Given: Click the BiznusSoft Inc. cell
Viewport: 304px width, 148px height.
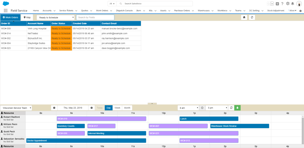Looking at the screenshot, I should click(39, 38).
